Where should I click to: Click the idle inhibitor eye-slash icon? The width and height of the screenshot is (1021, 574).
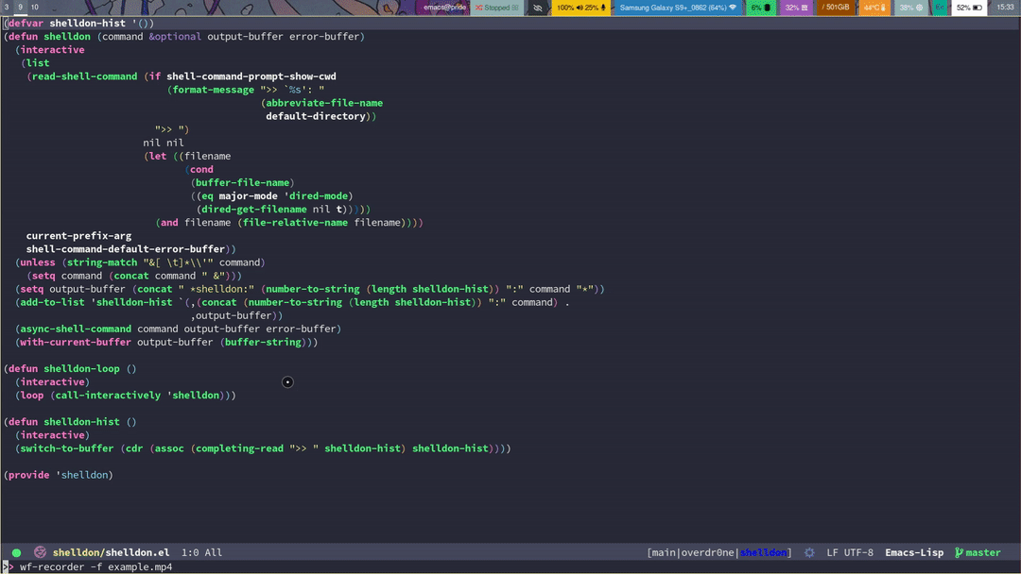[537, 8]
